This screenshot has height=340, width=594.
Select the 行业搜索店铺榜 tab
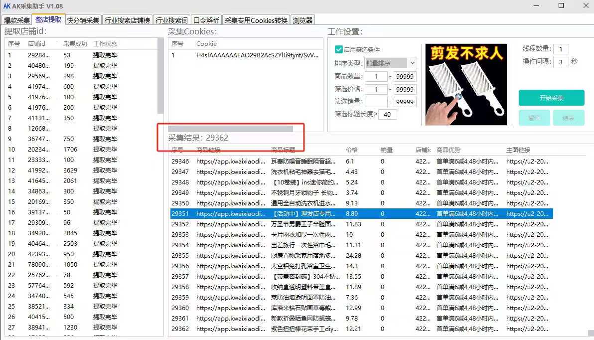point(127,20)
